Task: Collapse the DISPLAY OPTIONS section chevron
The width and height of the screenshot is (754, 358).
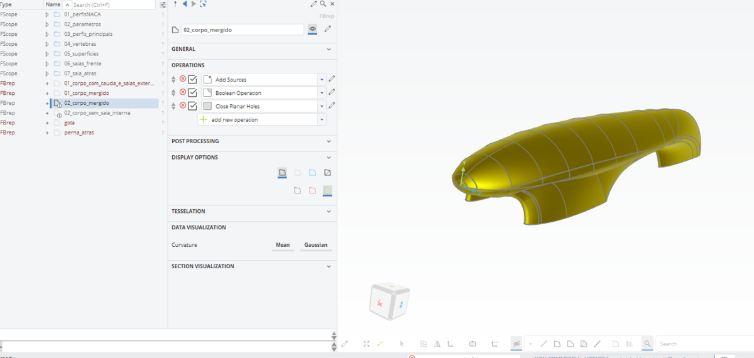Action: click(x=329, y=157)
